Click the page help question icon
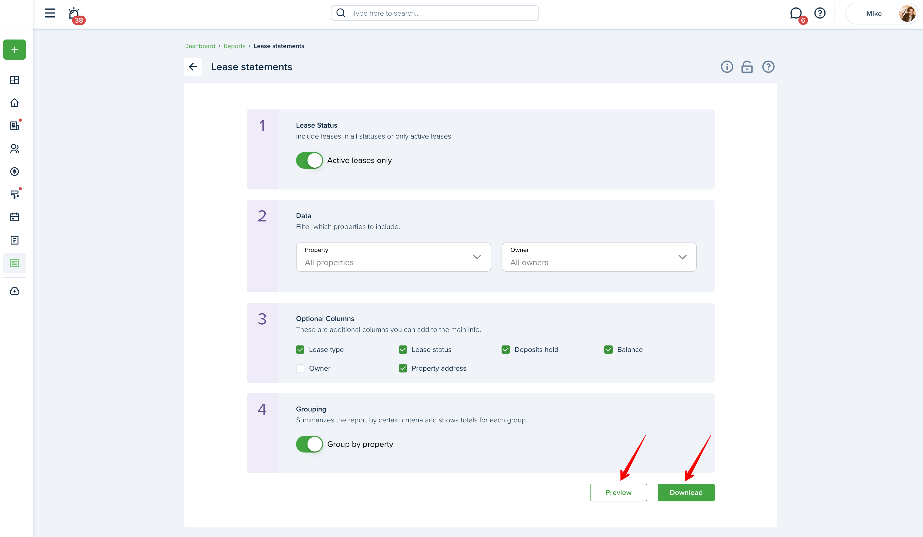923x537 pixels. coord(768,67)
